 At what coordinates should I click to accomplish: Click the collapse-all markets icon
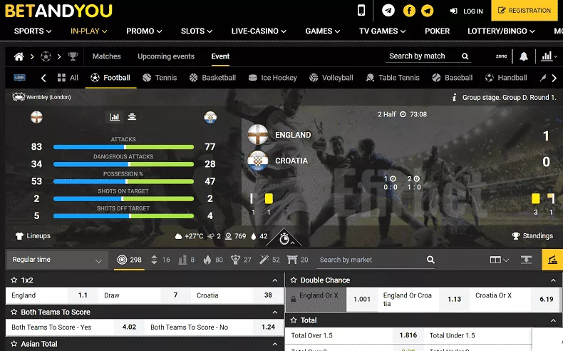tap(527, 260)
